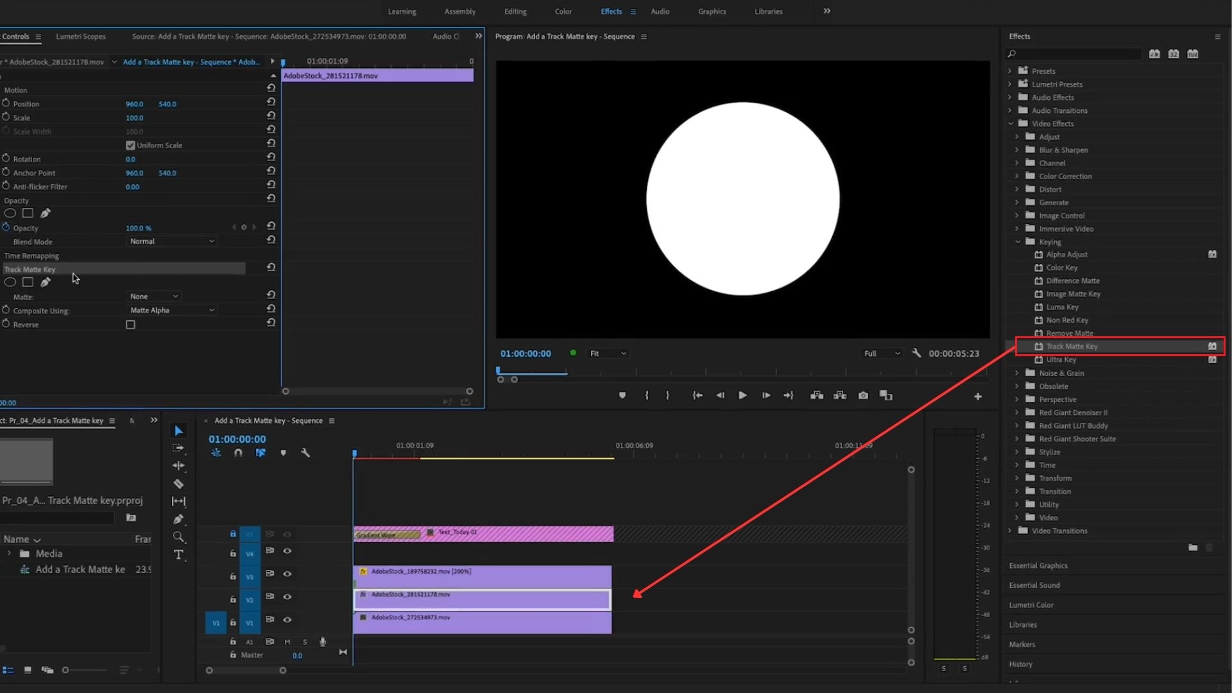Screen dimensions: 1232x693
Task: Open Program monitor settings wrench
Action: (x=916, y=353)
